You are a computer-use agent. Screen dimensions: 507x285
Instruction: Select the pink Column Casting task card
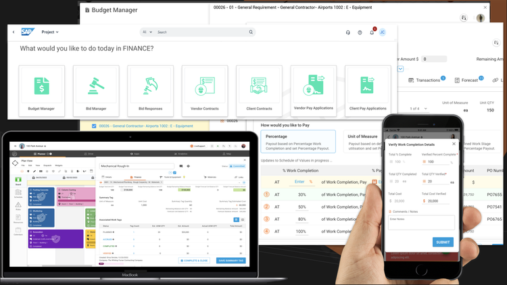pos(76,197)
